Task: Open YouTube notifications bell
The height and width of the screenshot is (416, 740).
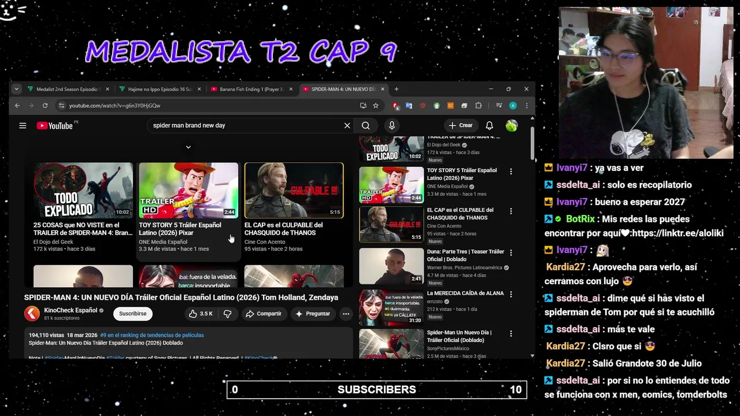Action: (x=489, y=125)
